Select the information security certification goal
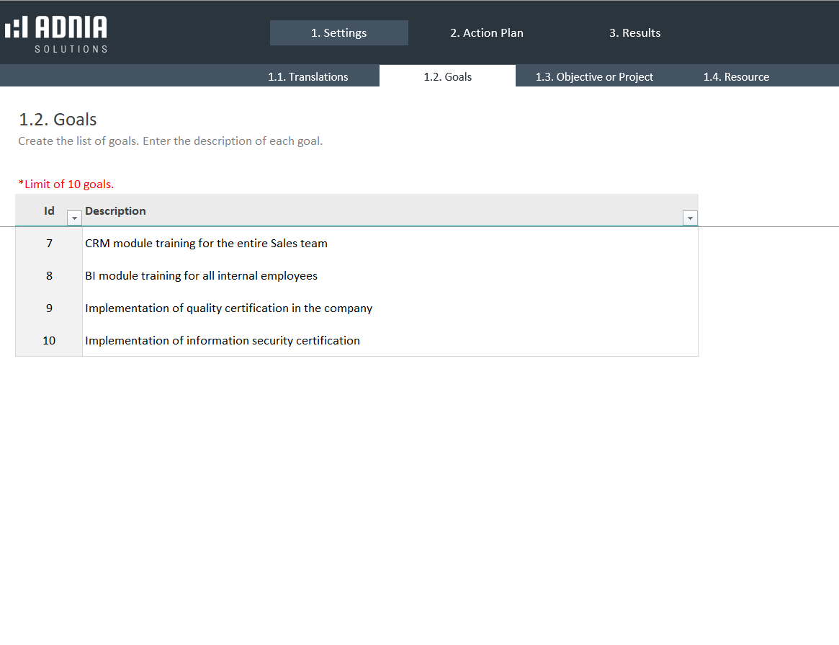This screenshot has width=839, height=645. pos(222,341)
